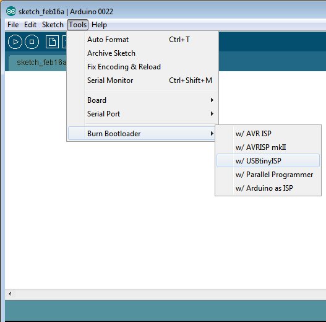326x322 pixels.
Task: Open the Edit menu
Action: 30,25
